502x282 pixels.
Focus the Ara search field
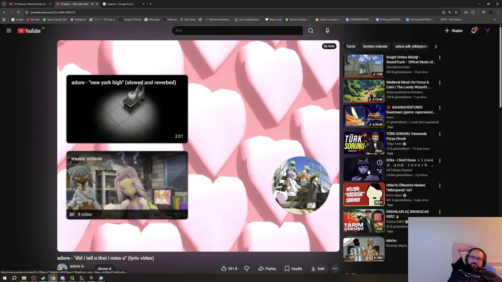(x=237, y=31)
